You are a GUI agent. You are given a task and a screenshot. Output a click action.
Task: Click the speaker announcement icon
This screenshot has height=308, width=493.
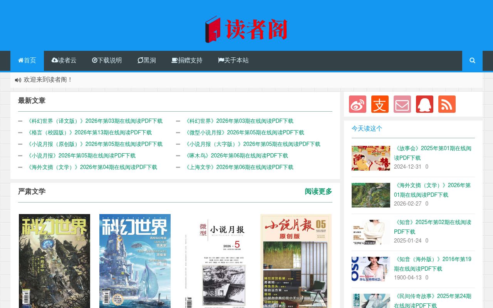[x=18, y=80]
